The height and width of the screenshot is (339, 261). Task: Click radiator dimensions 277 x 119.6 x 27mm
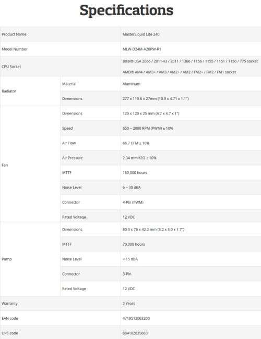[x=156, y=98]
